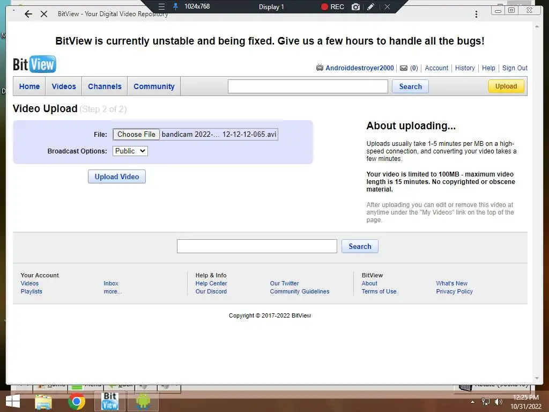The width and height of the screenshot is (549, 412).
Task: Open the Help Center link
Action: [x=211, y=283]
